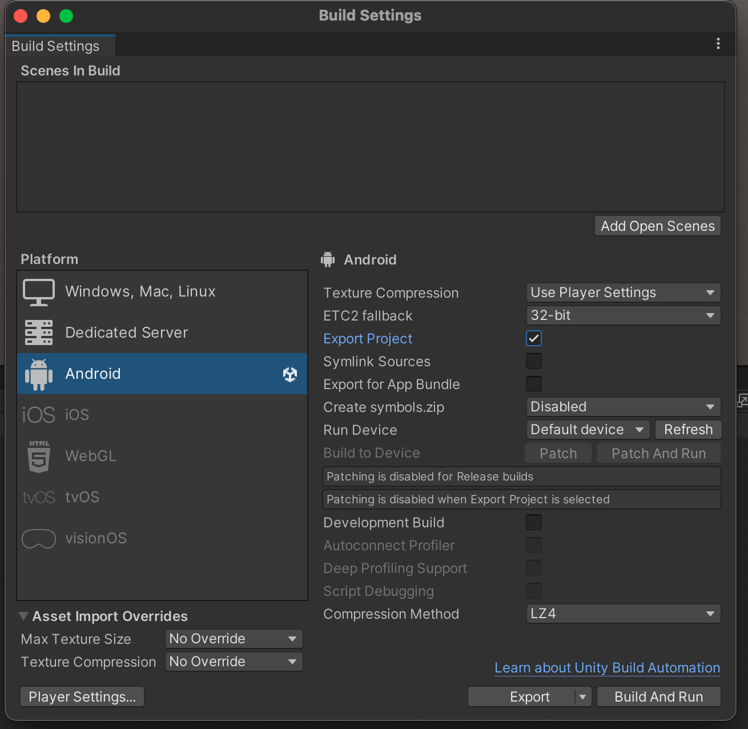This screenshot has height=729, width=748.
Task: Click the tvOS platform icon
Action: (39, 498)
